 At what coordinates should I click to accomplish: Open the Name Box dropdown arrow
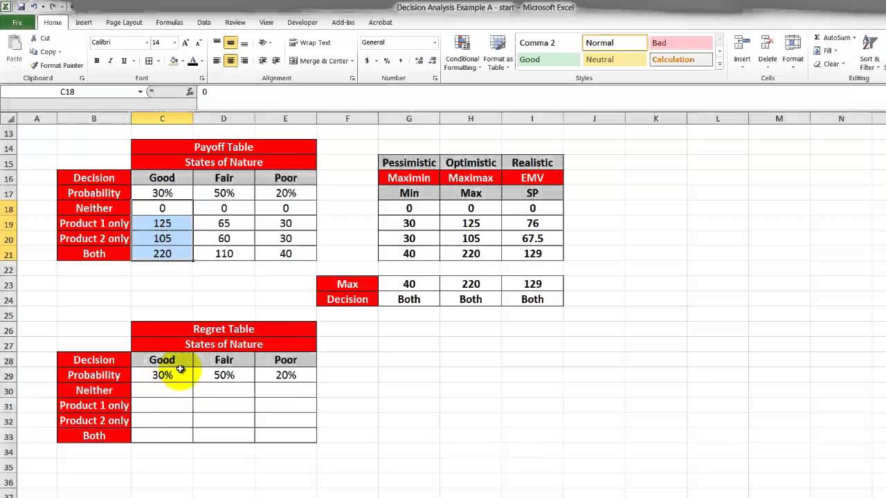pos(141,91)
